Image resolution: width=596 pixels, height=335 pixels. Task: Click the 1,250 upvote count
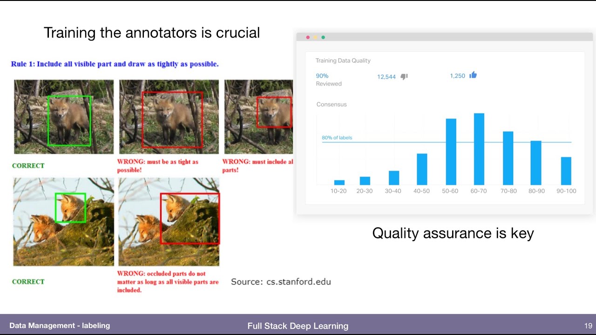pos(457,76)
